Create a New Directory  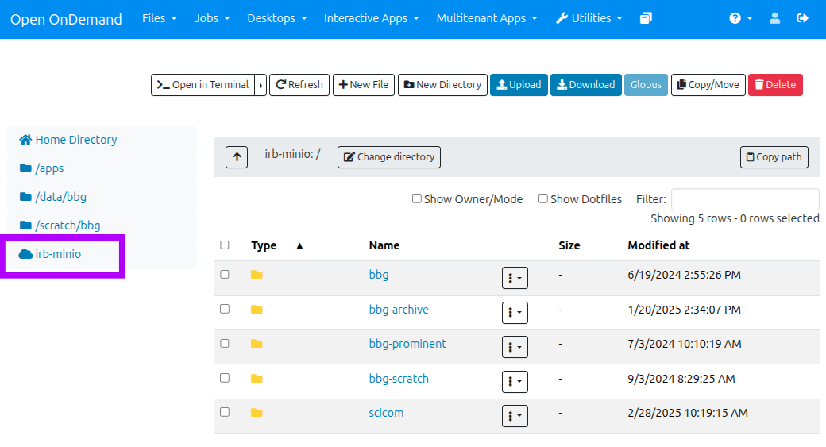point(442,85)
